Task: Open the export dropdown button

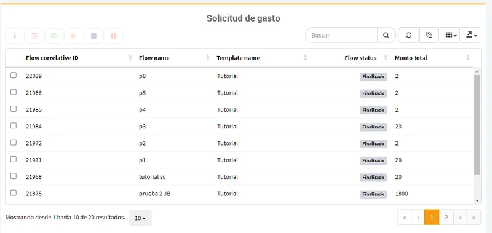Action: click(x=470, y=35)
